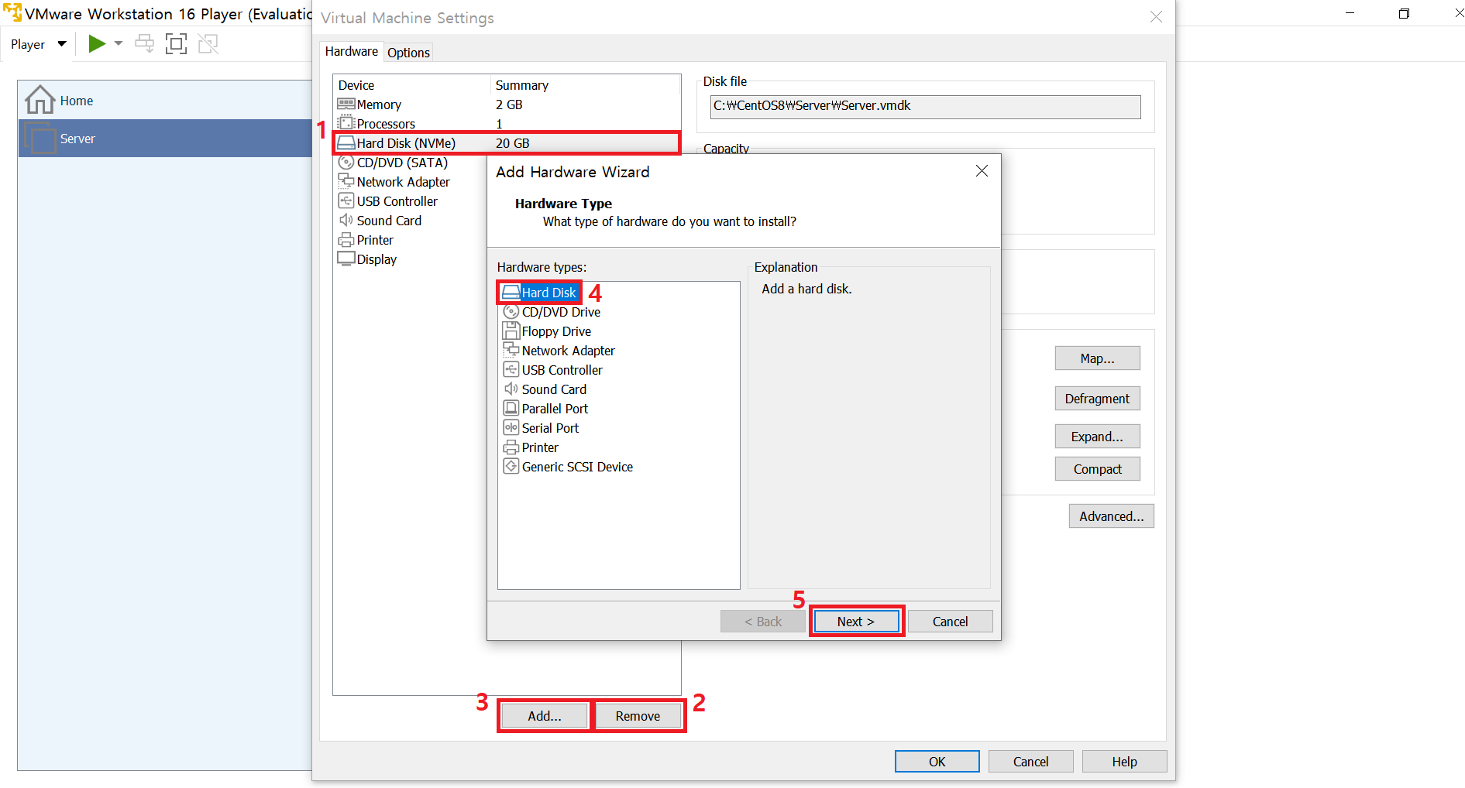Switch to the Options tab
Image resolution: width=1465 pixels, height=788 pixels.
pyautogui.click(x=408, y=52)
